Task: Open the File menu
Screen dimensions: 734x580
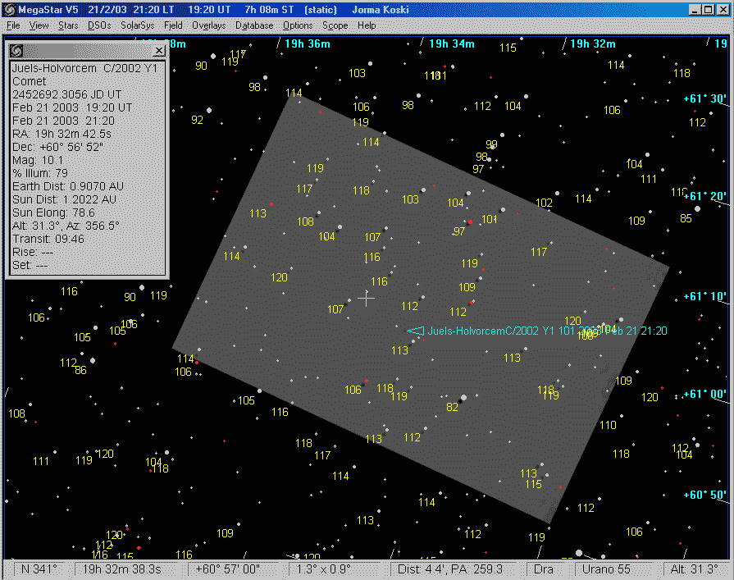Action: click(x=12, y=25)
